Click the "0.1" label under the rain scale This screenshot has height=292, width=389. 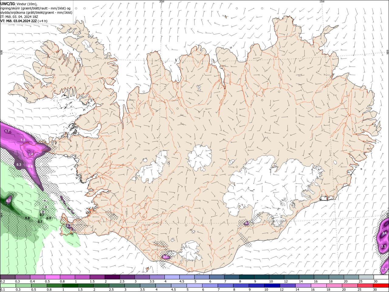(x=2, y=290)
